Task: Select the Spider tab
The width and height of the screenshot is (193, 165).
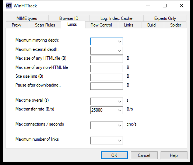Action: pyautogui.click(x=176, y=25)
